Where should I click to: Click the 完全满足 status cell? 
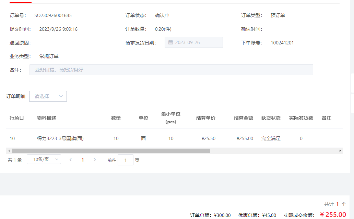click(271, 138)
